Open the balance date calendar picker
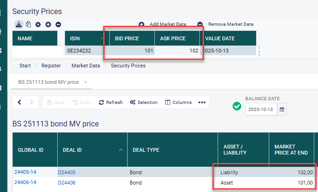 click(x=282, y=109)
